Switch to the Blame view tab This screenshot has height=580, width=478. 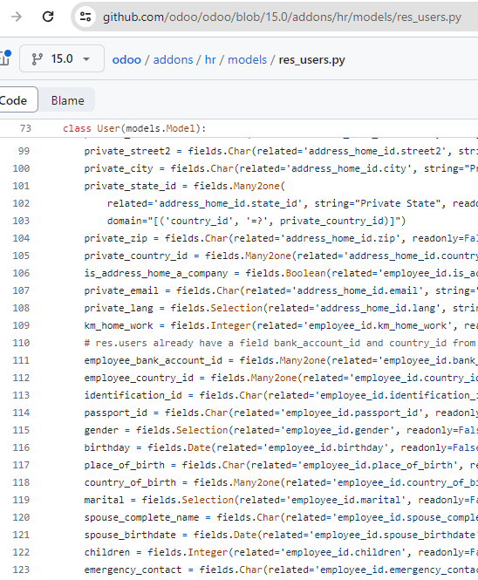coord(68,100)
